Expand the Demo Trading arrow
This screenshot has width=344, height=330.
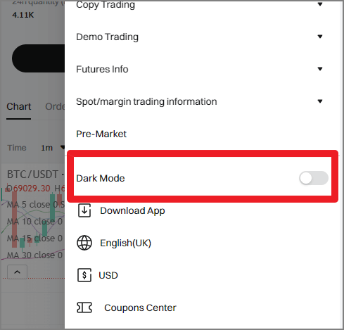[320, 37]
